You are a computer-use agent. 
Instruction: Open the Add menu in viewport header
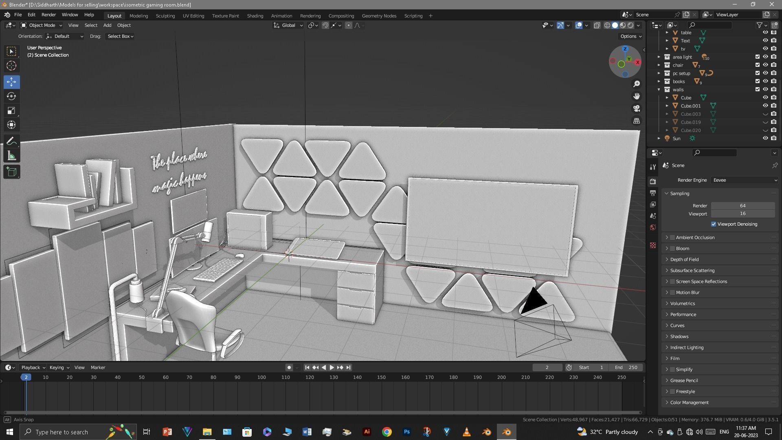(x=107, y=25)
